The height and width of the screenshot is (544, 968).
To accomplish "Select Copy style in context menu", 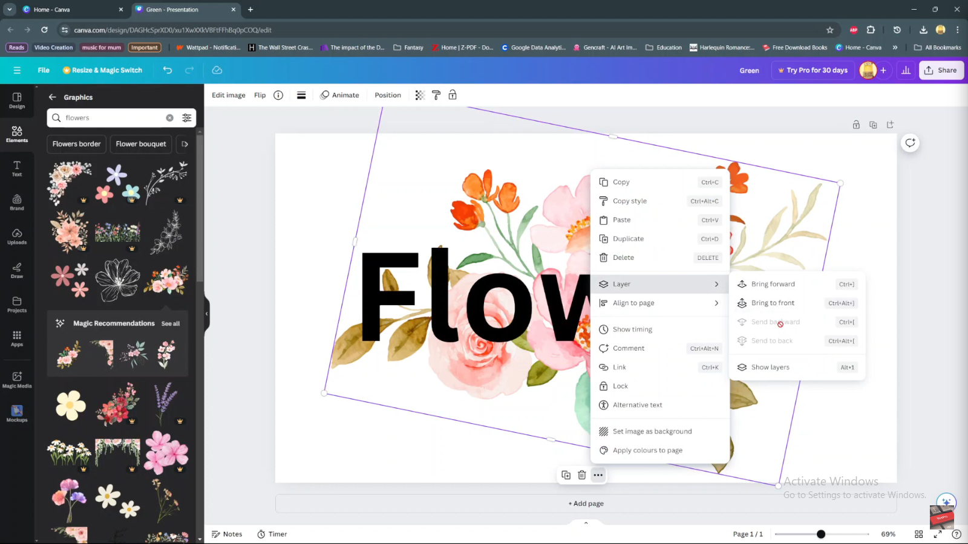I will click(660, 201).
